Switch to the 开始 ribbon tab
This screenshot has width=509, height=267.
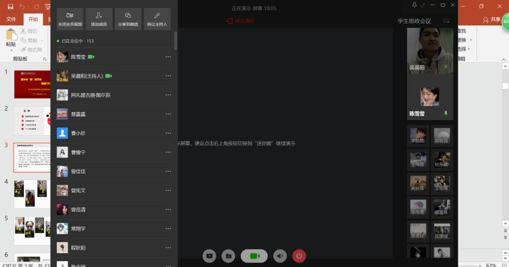pyautogui.click(x=33, y=19)
